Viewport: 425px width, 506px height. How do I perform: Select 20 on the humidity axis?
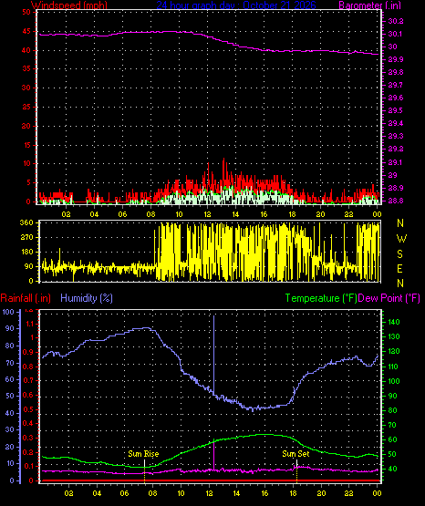click(x=10, y=448)
